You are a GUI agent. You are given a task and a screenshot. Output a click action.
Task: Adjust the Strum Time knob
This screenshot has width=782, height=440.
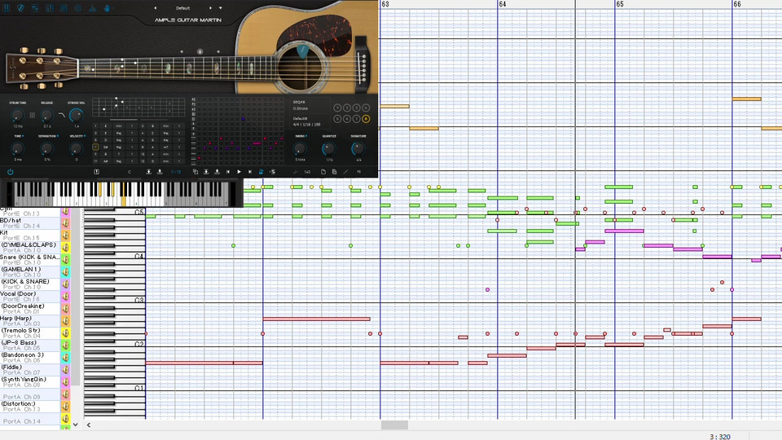17,116
